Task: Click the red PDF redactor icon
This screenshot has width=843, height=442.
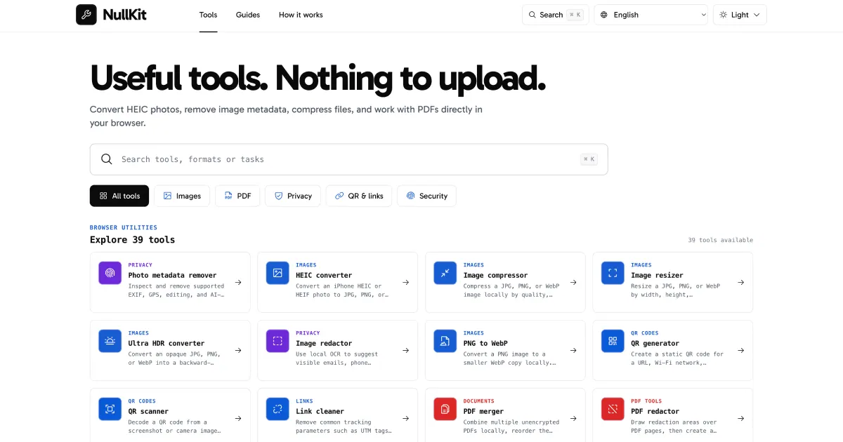Action: pyautogui.click(x=613, y=409)
